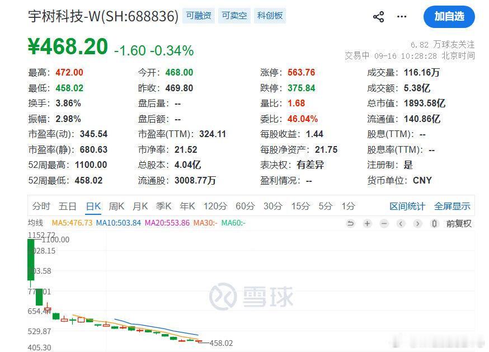Zoom out the chart with minus icon
489x352 pixels.
pos(384,223)
